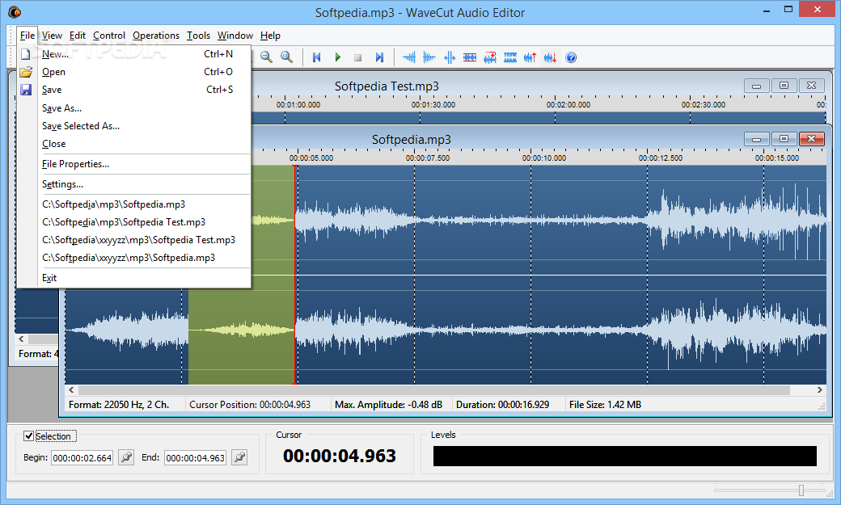Jump to end with the skip-forward icon
The image size is (841, 505).
click(379, 57)
